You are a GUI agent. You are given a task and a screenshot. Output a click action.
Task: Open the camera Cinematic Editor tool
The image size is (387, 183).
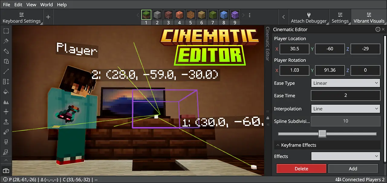6,171
